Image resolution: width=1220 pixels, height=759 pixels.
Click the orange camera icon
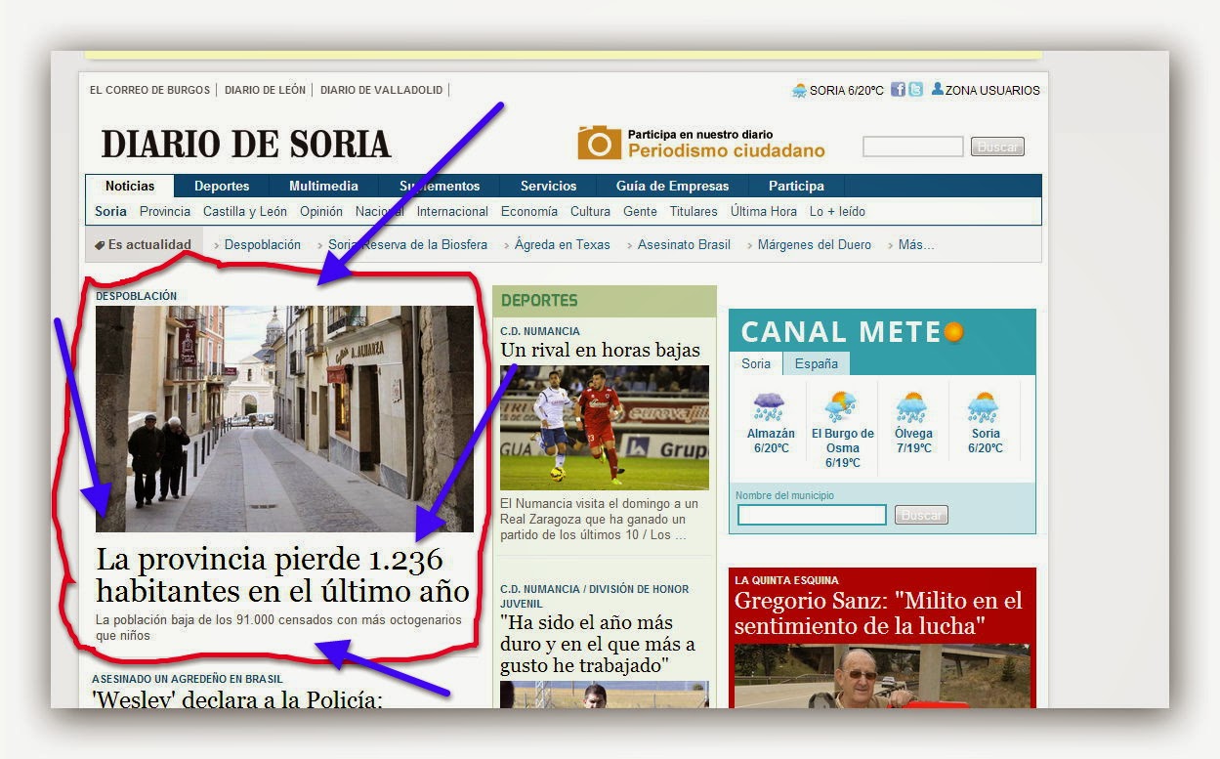(599, 143)
